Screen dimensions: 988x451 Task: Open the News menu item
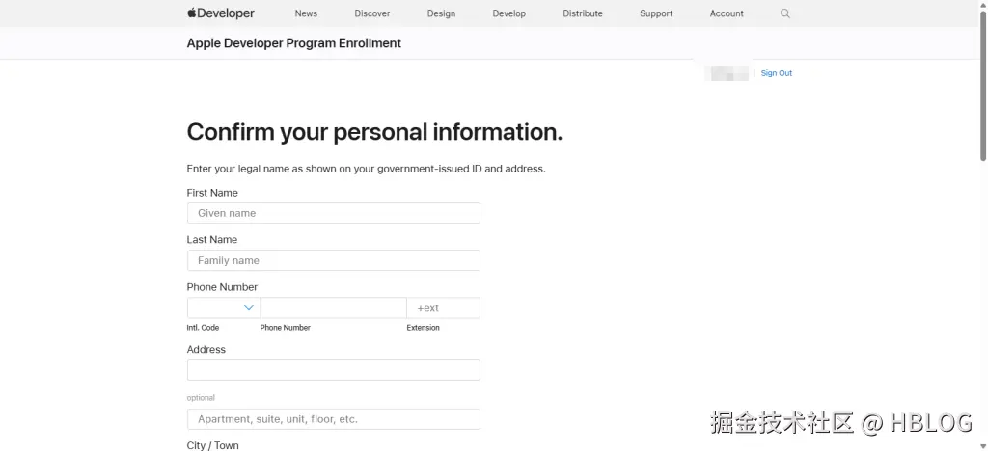click(306, 13)
